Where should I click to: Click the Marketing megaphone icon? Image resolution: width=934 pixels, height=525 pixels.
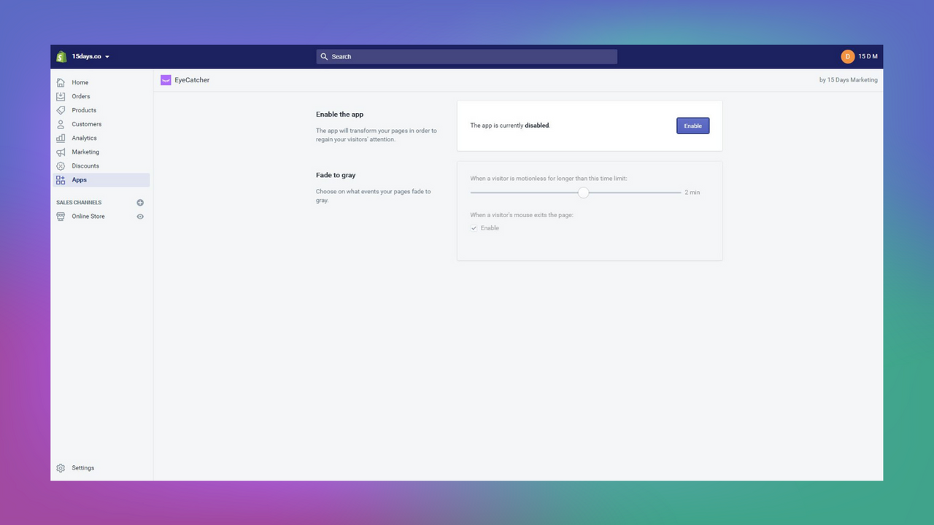(x=61, y=152)
